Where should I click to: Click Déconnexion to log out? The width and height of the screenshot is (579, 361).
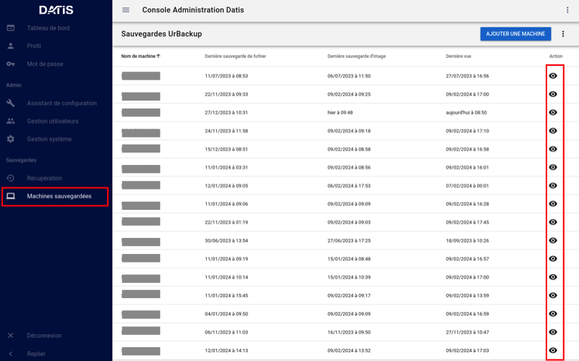pyautogui.click(x=44, y=336)
